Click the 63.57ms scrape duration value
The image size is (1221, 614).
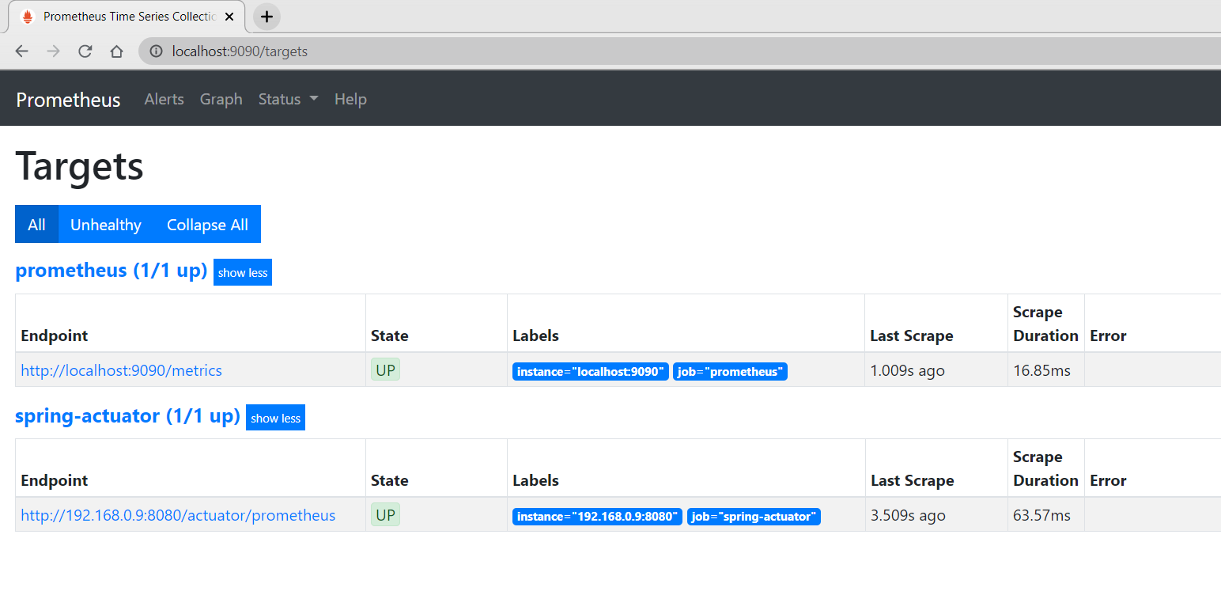pos(1041,516)
